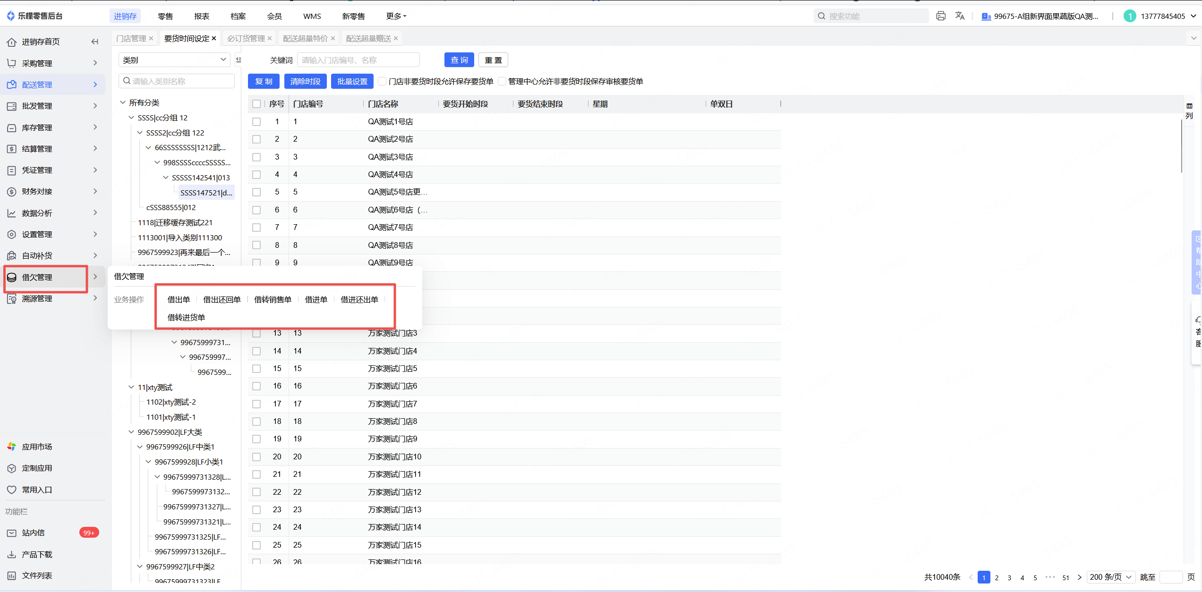1202x592 pixels.
Task: Click the 产品下载 download icon
Action: 12,554
